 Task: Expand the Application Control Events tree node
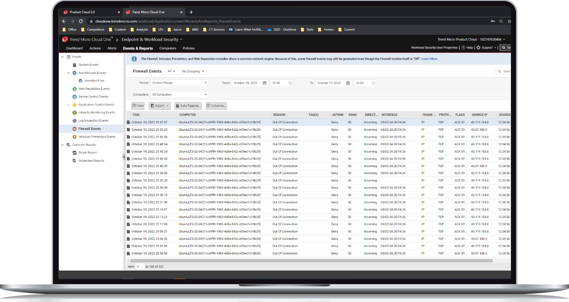(68, 105)
